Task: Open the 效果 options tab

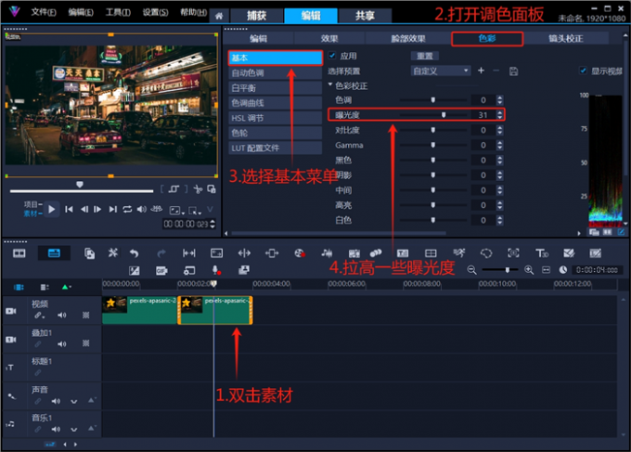Action: pos(329,38)
